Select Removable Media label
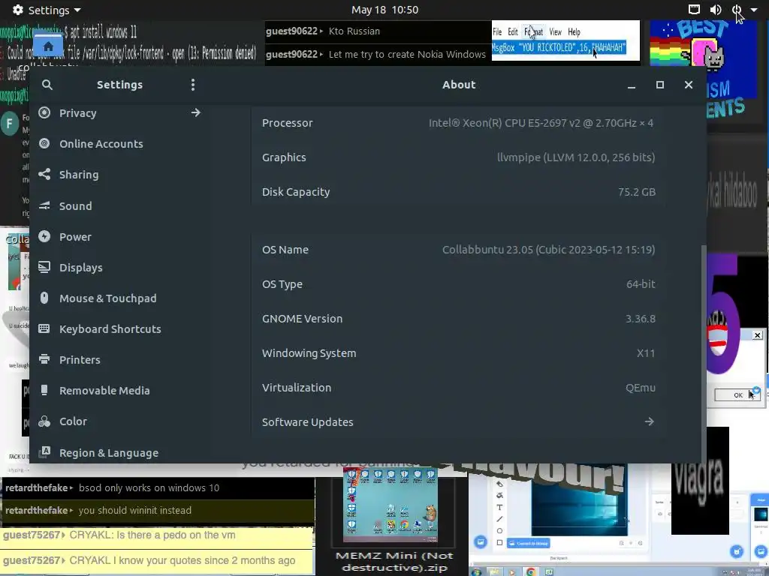This screenshot has height=576, width=769. [104, 391]
